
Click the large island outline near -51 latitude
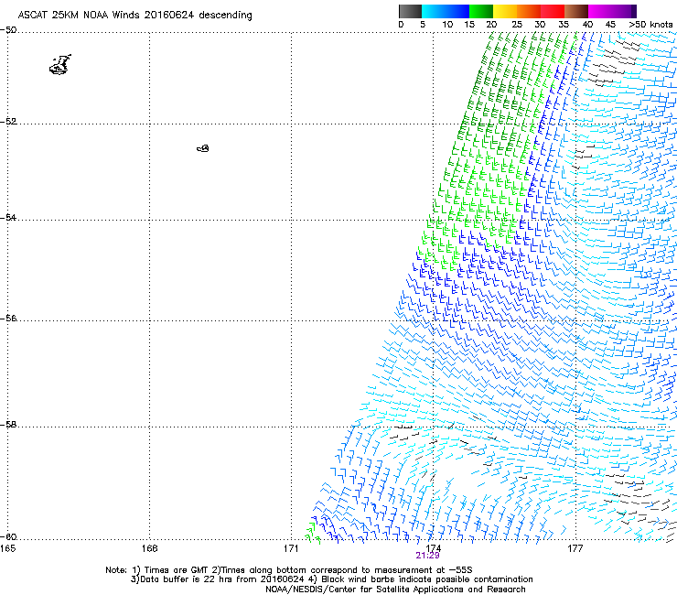coord(60,65)
